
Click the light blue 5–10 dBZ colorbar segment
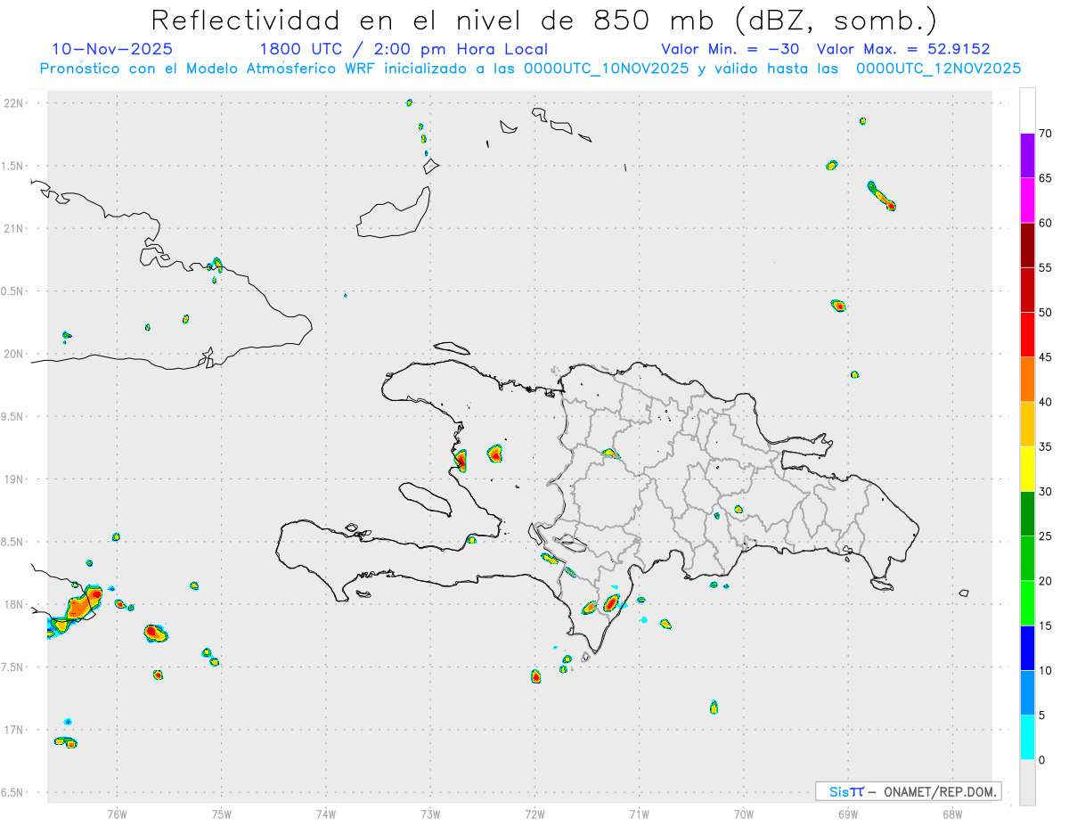(x=1027, y=693)
